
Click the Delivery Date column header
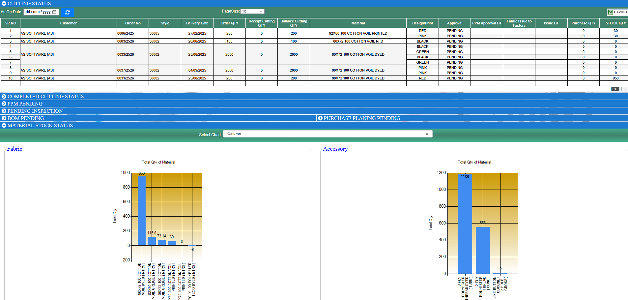[197, 23]
